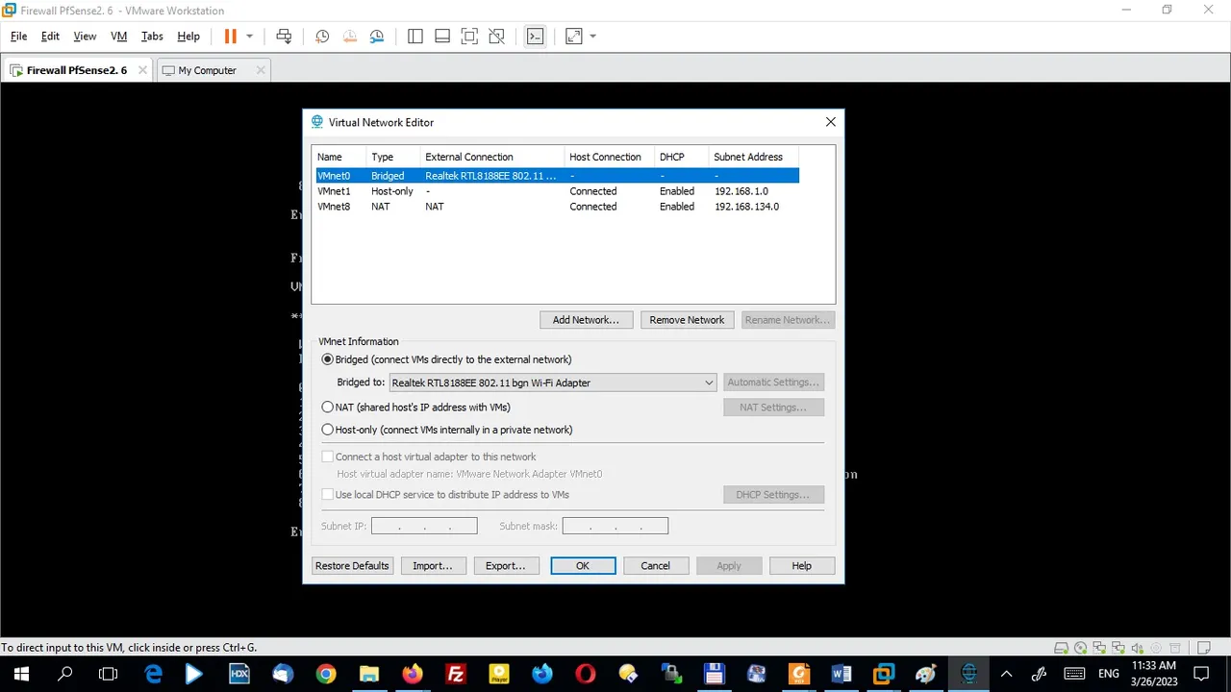The width and height of the screenshot is (1231, 692).
Task: Launch Firefox from the taskbar
Action: pos(413,674)
